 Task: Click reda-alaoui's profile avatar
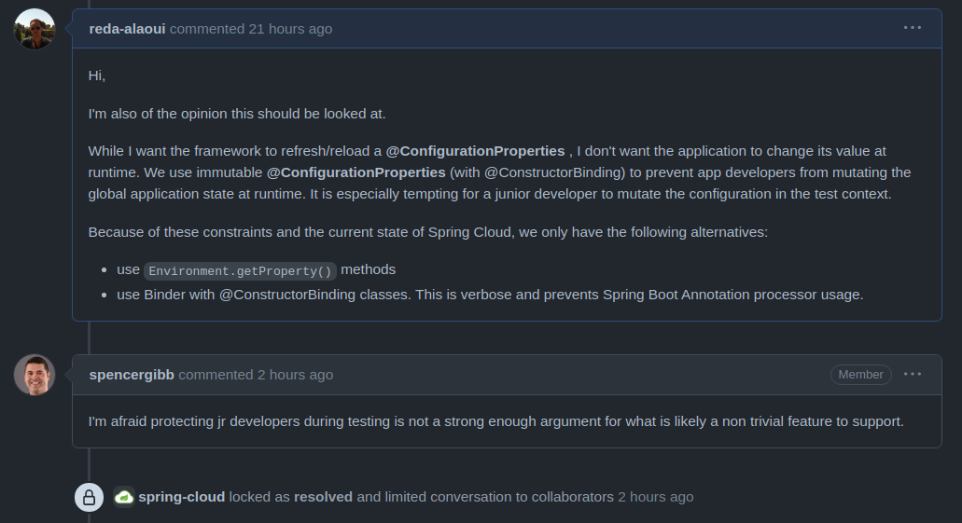pyautogui.click(x=35, y=29)
